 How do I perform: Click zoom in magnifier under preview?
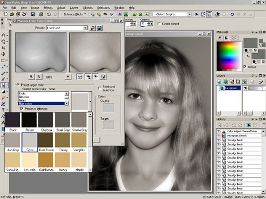coord(39,77)
